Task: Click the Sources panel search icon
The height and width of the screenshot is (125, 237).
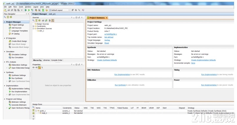Action: (34, 20)
